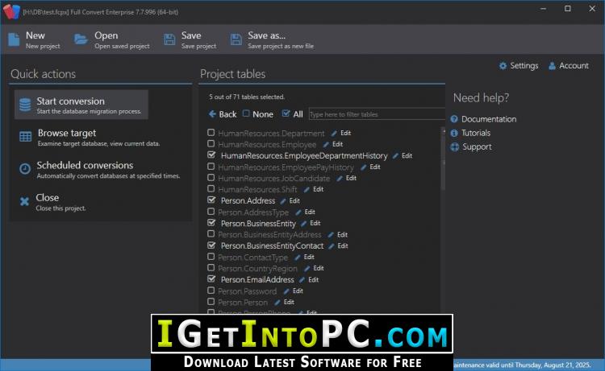
Task: Click the Scheduled conversions clock icon
Action: point(25,168)
